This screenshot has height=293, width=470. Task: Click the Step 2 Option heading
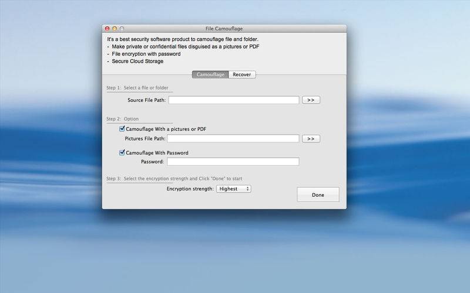pyautogui.click(x=122, y=119)
